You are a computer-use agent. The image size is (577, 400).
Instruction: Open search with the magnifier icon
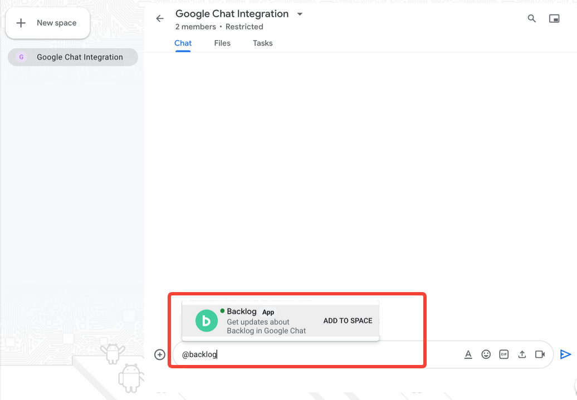531,18
